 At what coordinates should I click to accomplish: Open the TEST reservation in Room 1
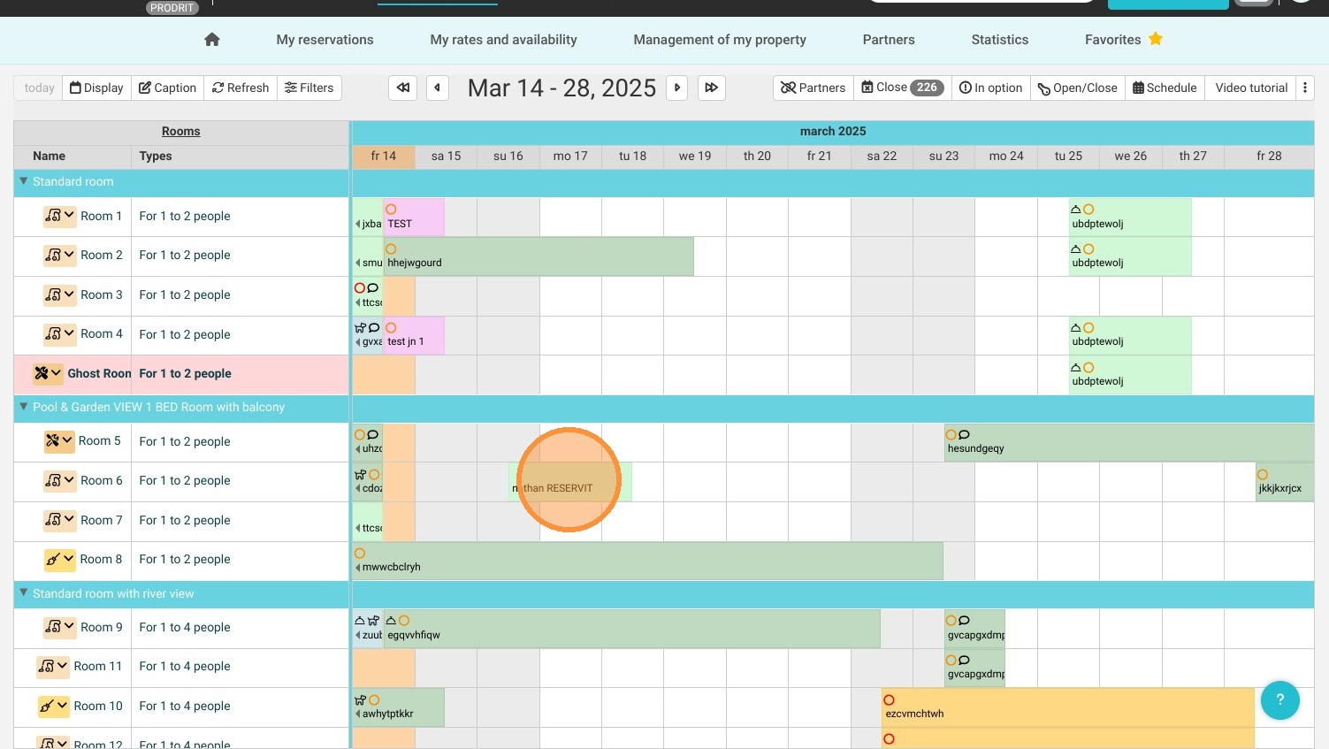[x=414, y=217]
